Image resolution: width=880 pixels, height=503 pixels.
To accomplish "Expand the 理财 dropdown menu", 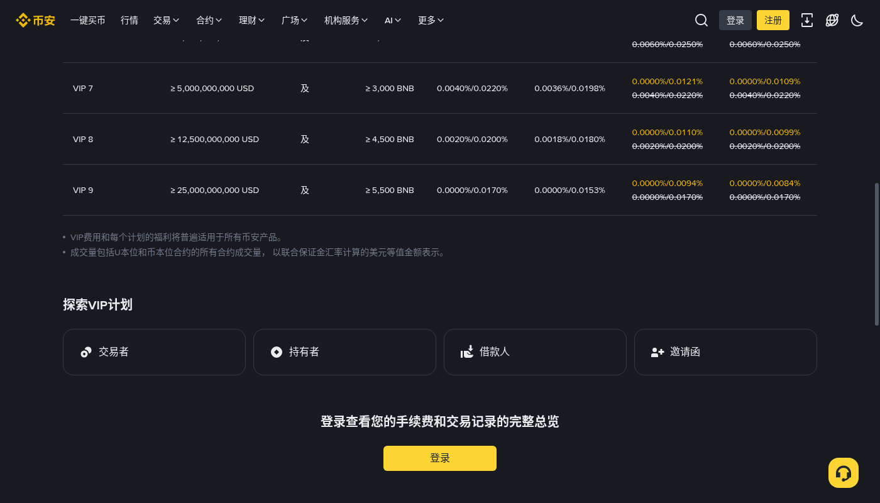I will click(252, 20).
